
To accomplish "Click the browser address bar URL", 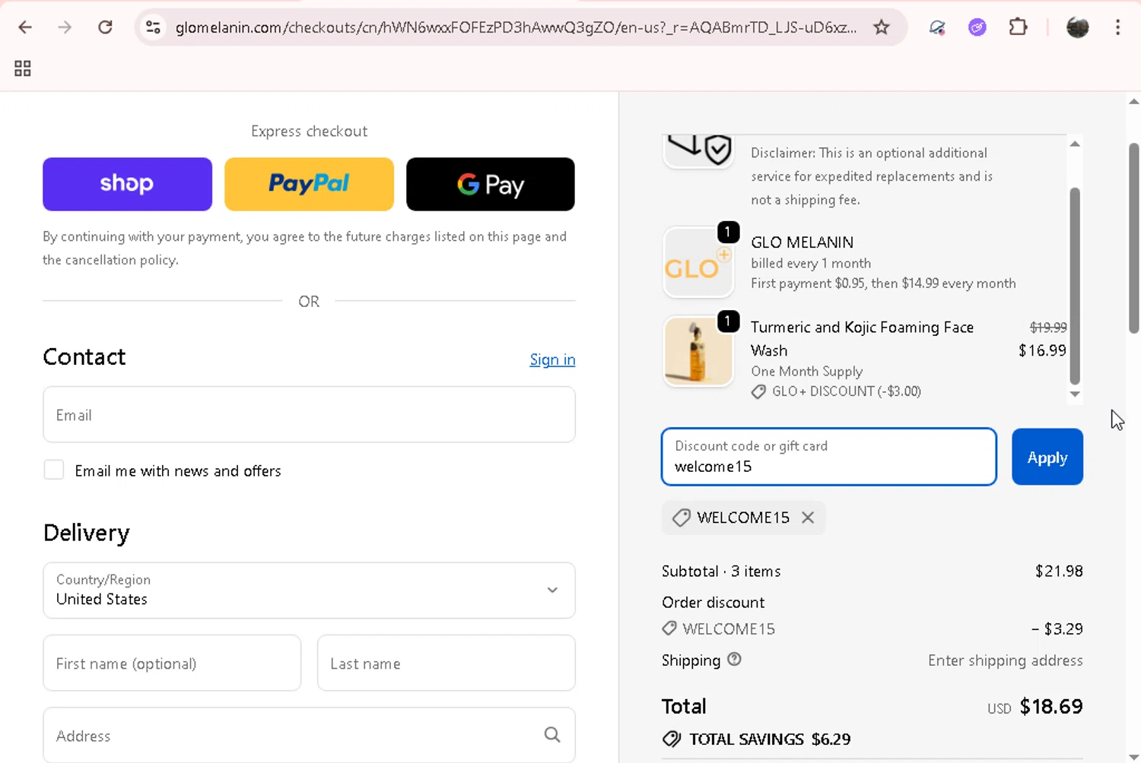I will pyautogui.click(x=516, y=28).
